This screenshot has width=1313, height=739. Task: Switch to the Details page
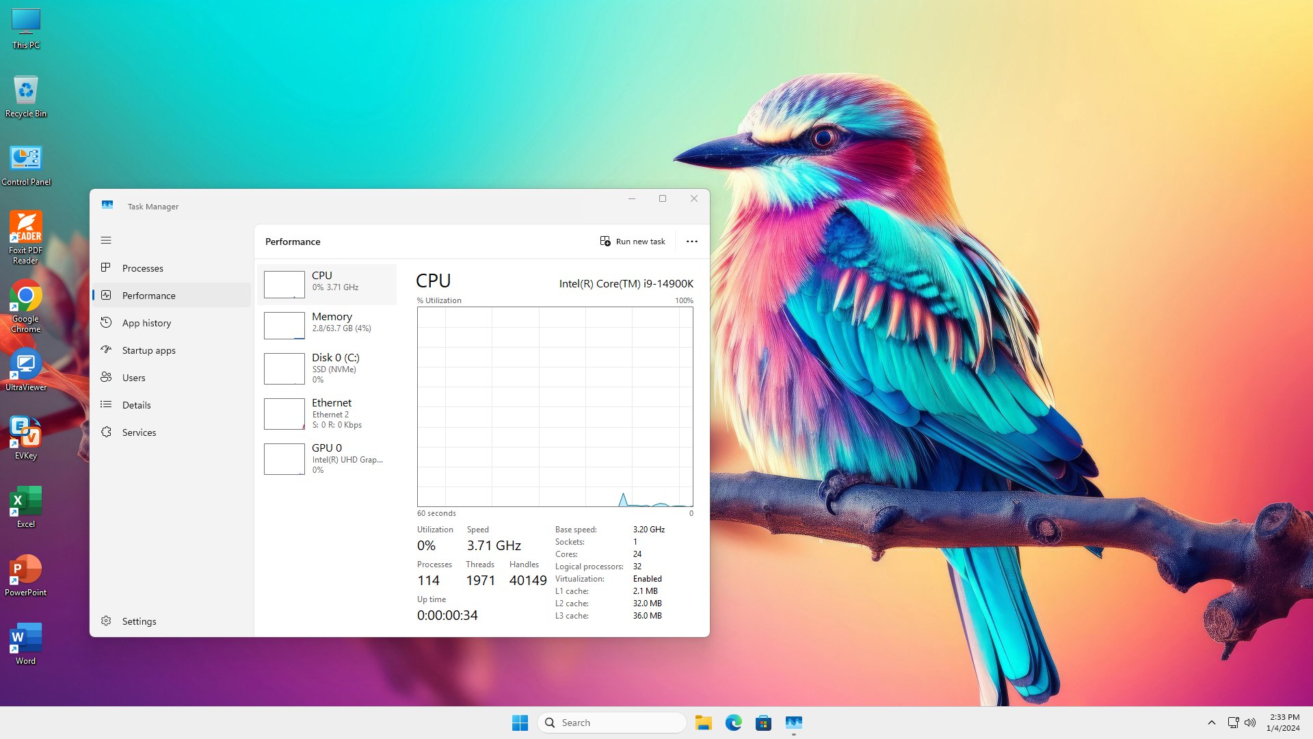pos(136,405)
